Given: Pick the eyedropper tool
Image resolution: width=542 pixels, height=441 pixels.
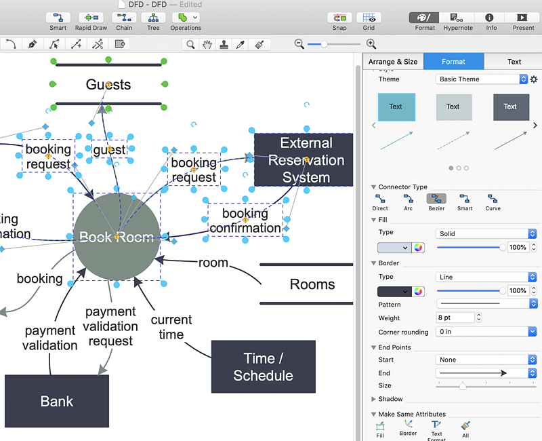Looking at the screenshot, I should (240, 44).
